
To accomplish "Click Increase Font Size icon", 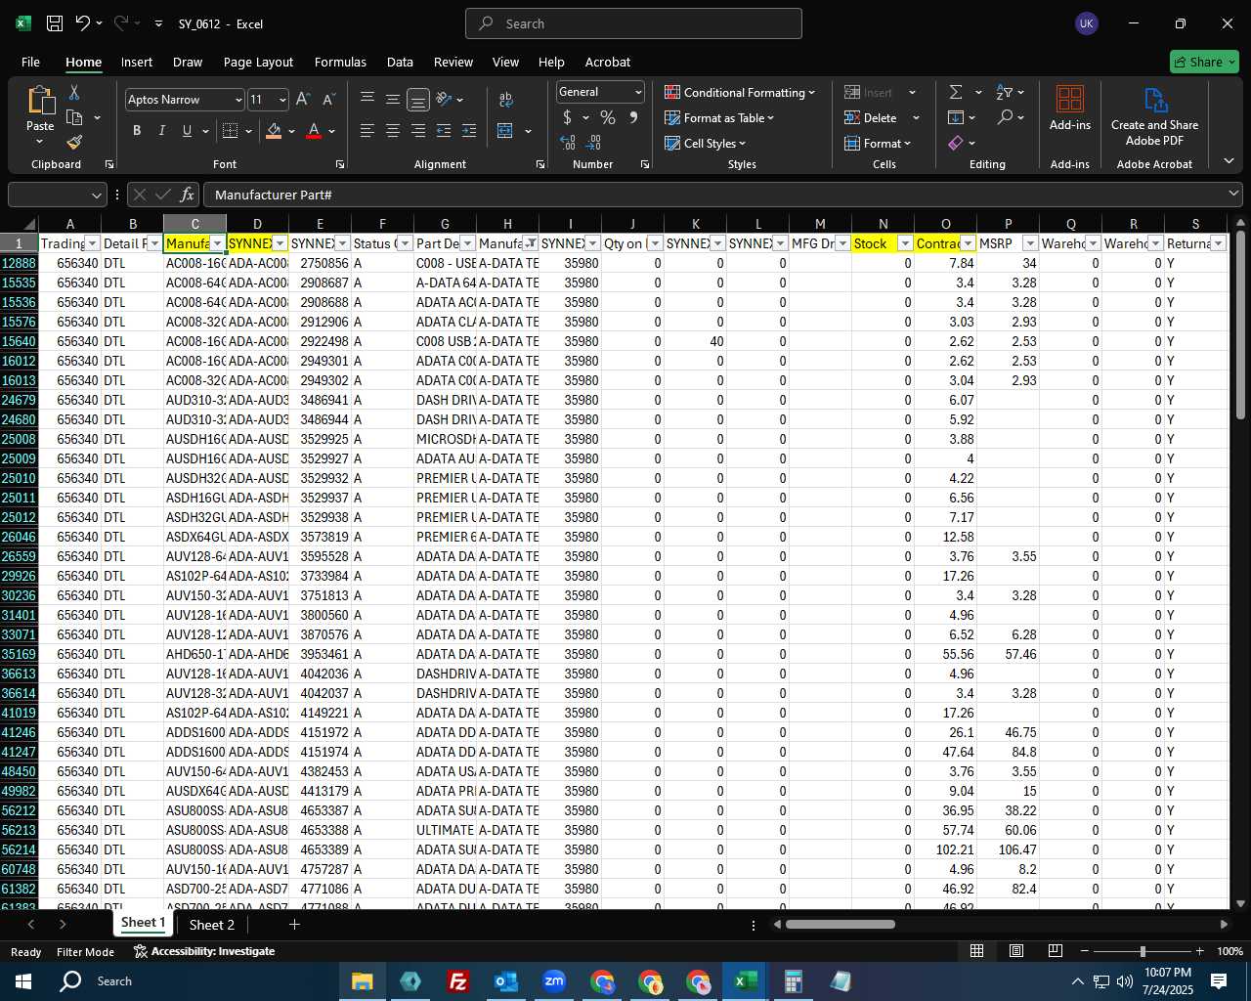I will [x=303, y=100].
